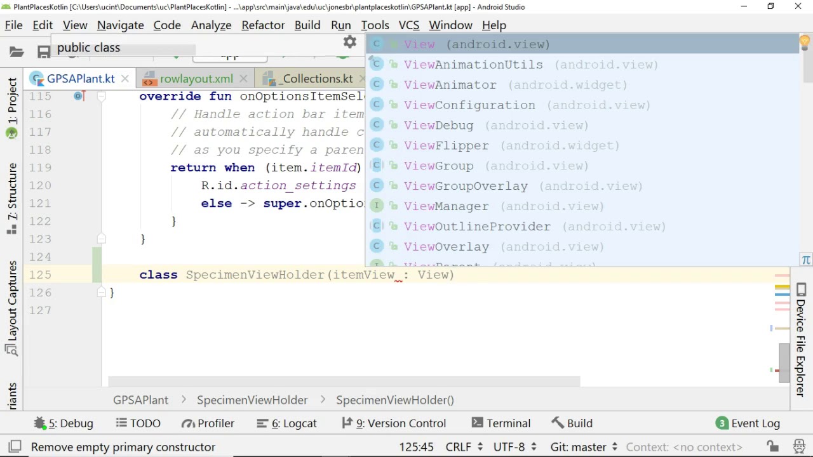
Task: Click the Save All floppy disk icon
Action: click(x=43, y=51)
